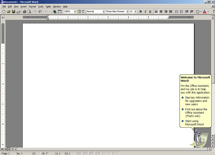Toggle bold formatting
Viewport: 215px width, 155px height.
pos(140,11)
